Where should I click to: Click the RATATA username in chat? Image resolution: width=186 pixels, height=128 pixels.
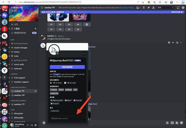click(51, 36)
